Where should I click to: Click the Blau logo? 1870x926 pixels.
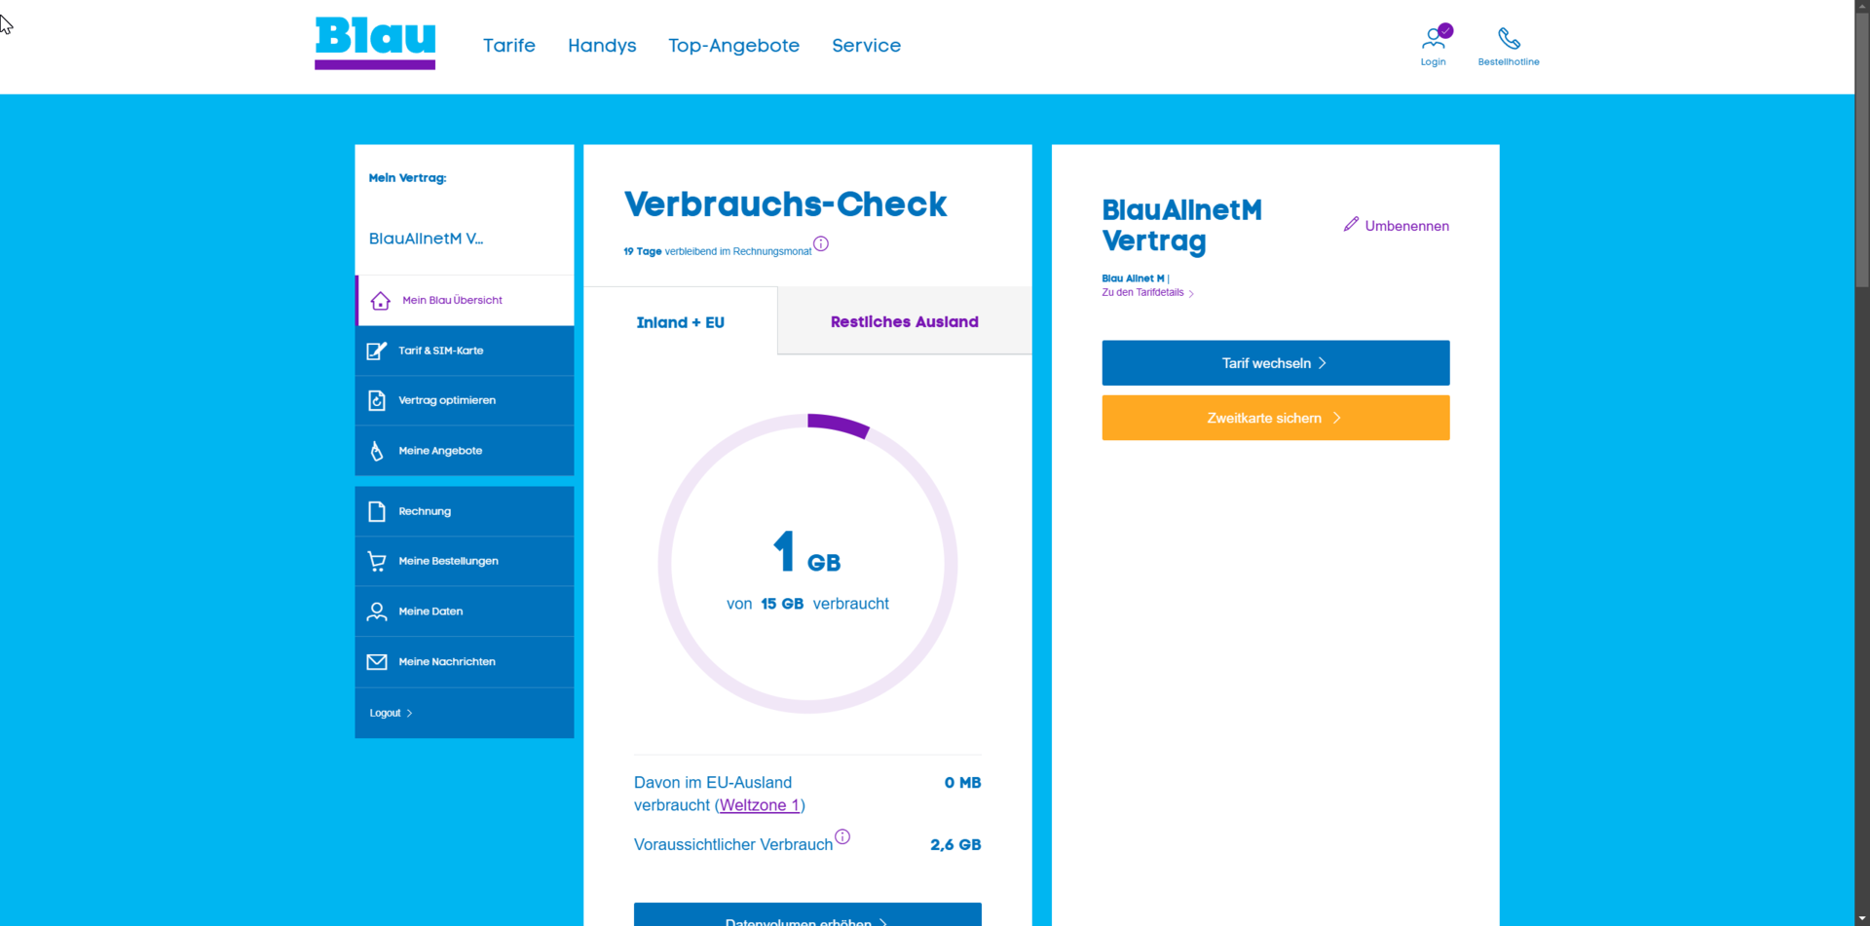coord(375,43)
